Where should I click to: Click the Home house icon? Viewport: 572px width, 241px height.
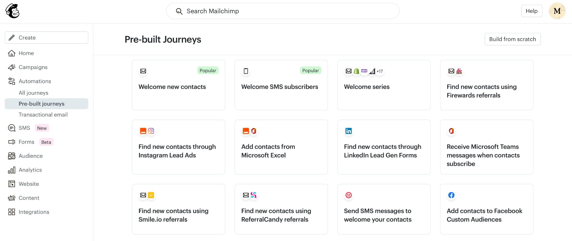pos(12,53)
